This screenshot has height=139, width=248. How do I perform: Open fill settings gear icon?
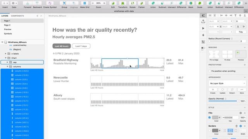pos(241,113)
